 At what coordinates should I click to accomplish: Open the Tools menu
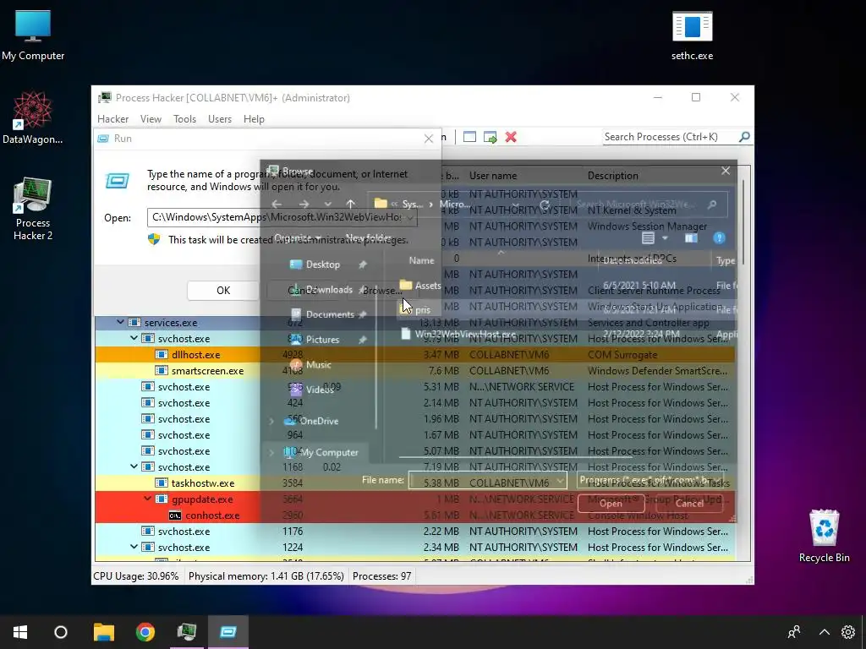pyautogui.click(x=184, y=119)
